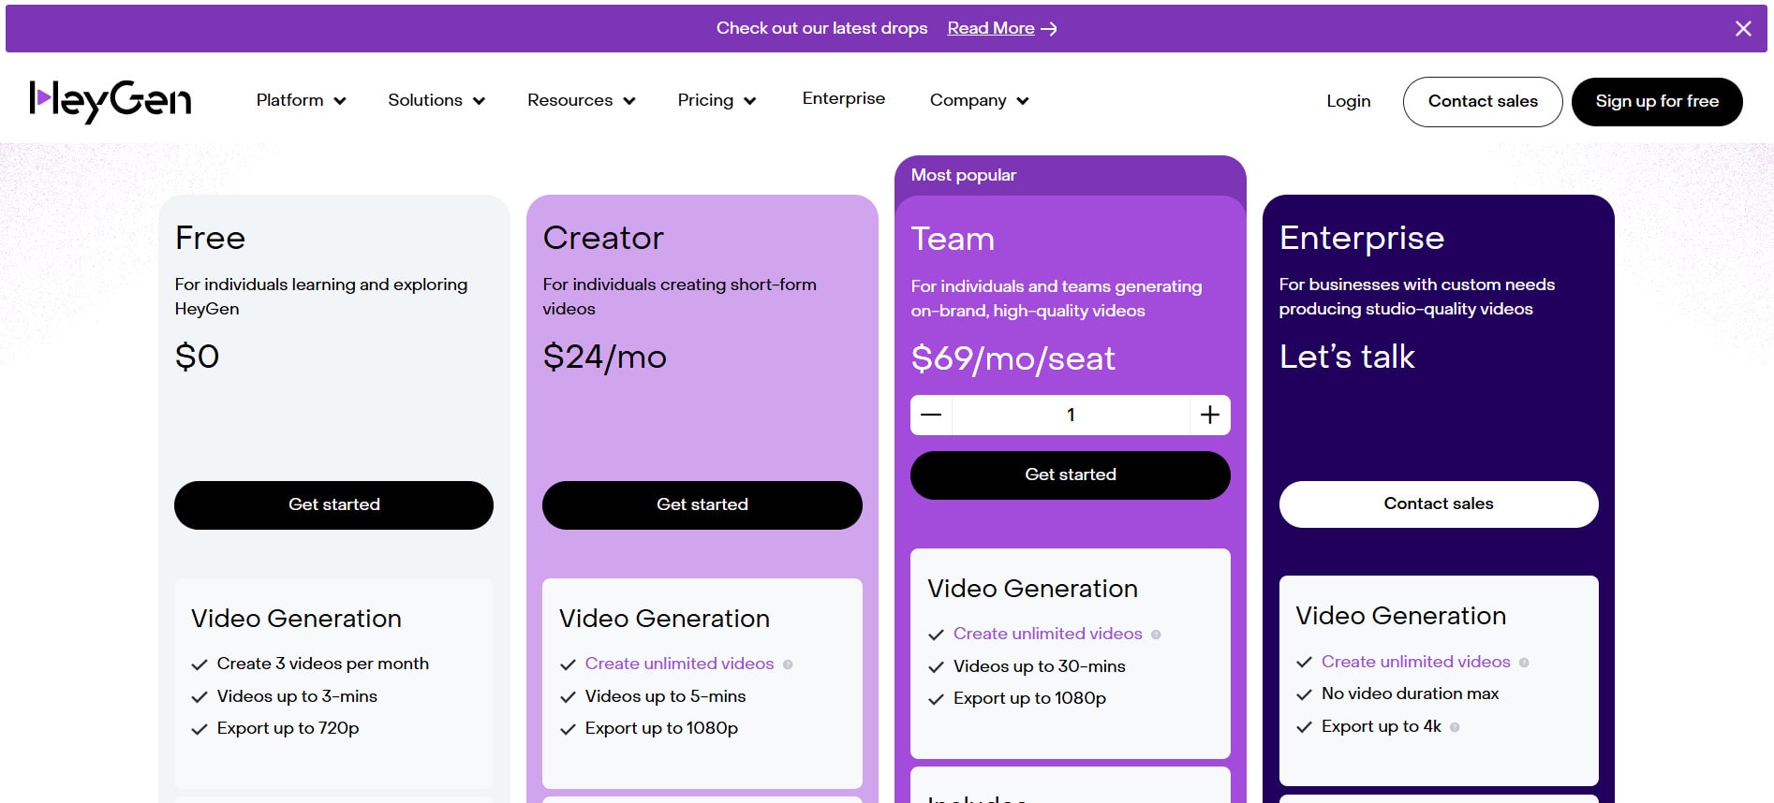1774x803 pixels.
Task: Click Contact sales in the header
Action: click(1483, 101)
